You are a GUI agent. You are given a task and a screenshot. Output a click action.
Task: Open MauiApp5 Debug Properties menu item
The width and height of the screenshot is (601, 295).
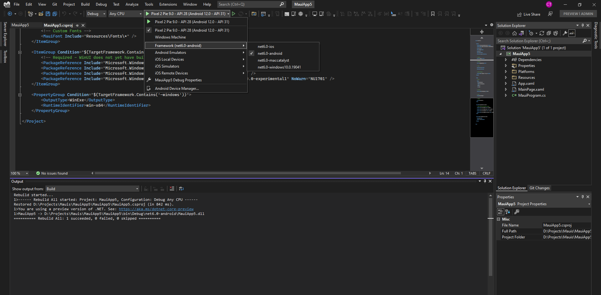[196, 80]
